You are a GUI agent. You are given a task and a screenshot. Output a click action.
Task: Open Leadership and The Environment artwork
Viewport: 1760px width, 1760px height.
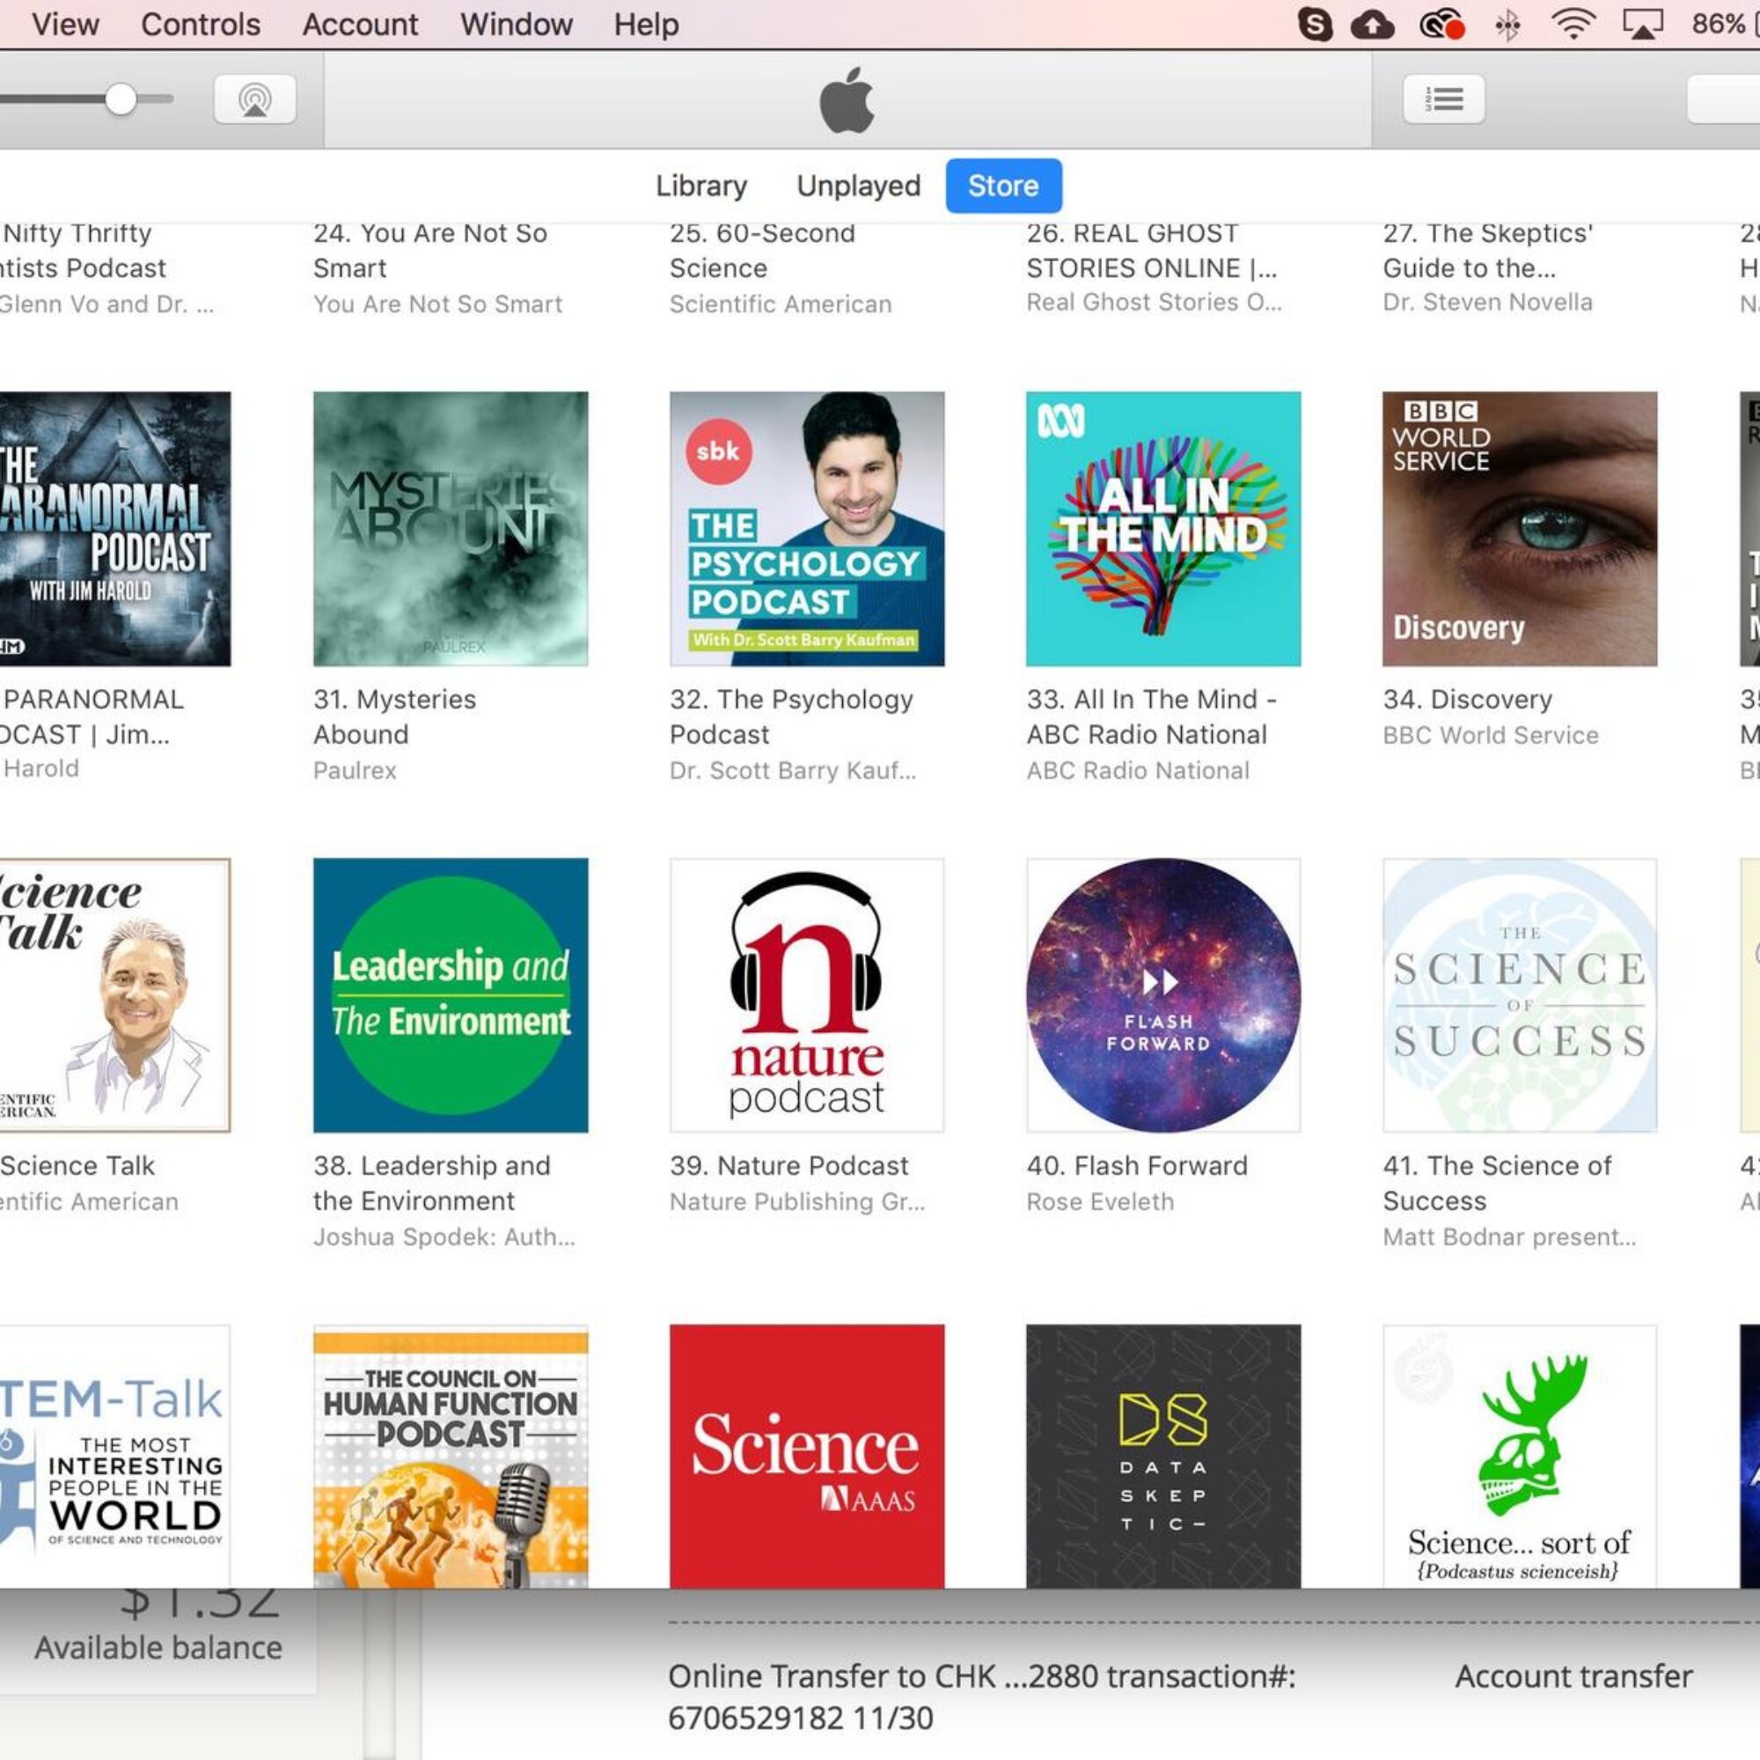point(451,994)
